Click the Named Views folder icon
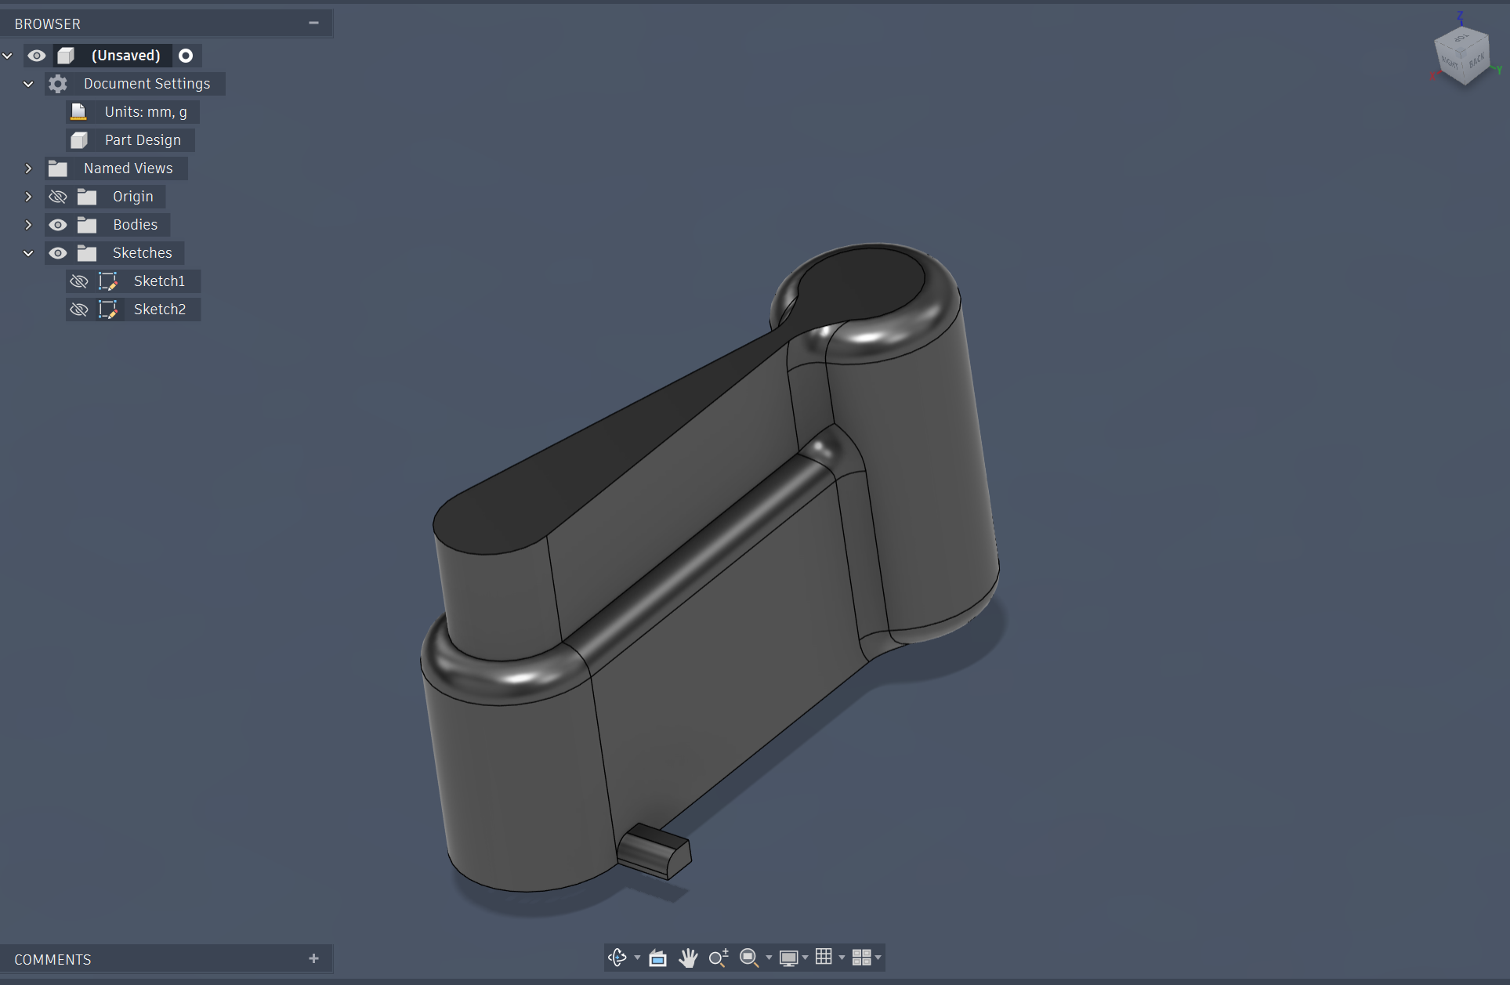Image resolution: width=1510 pixels, height=985 pixels. point(57,168)
